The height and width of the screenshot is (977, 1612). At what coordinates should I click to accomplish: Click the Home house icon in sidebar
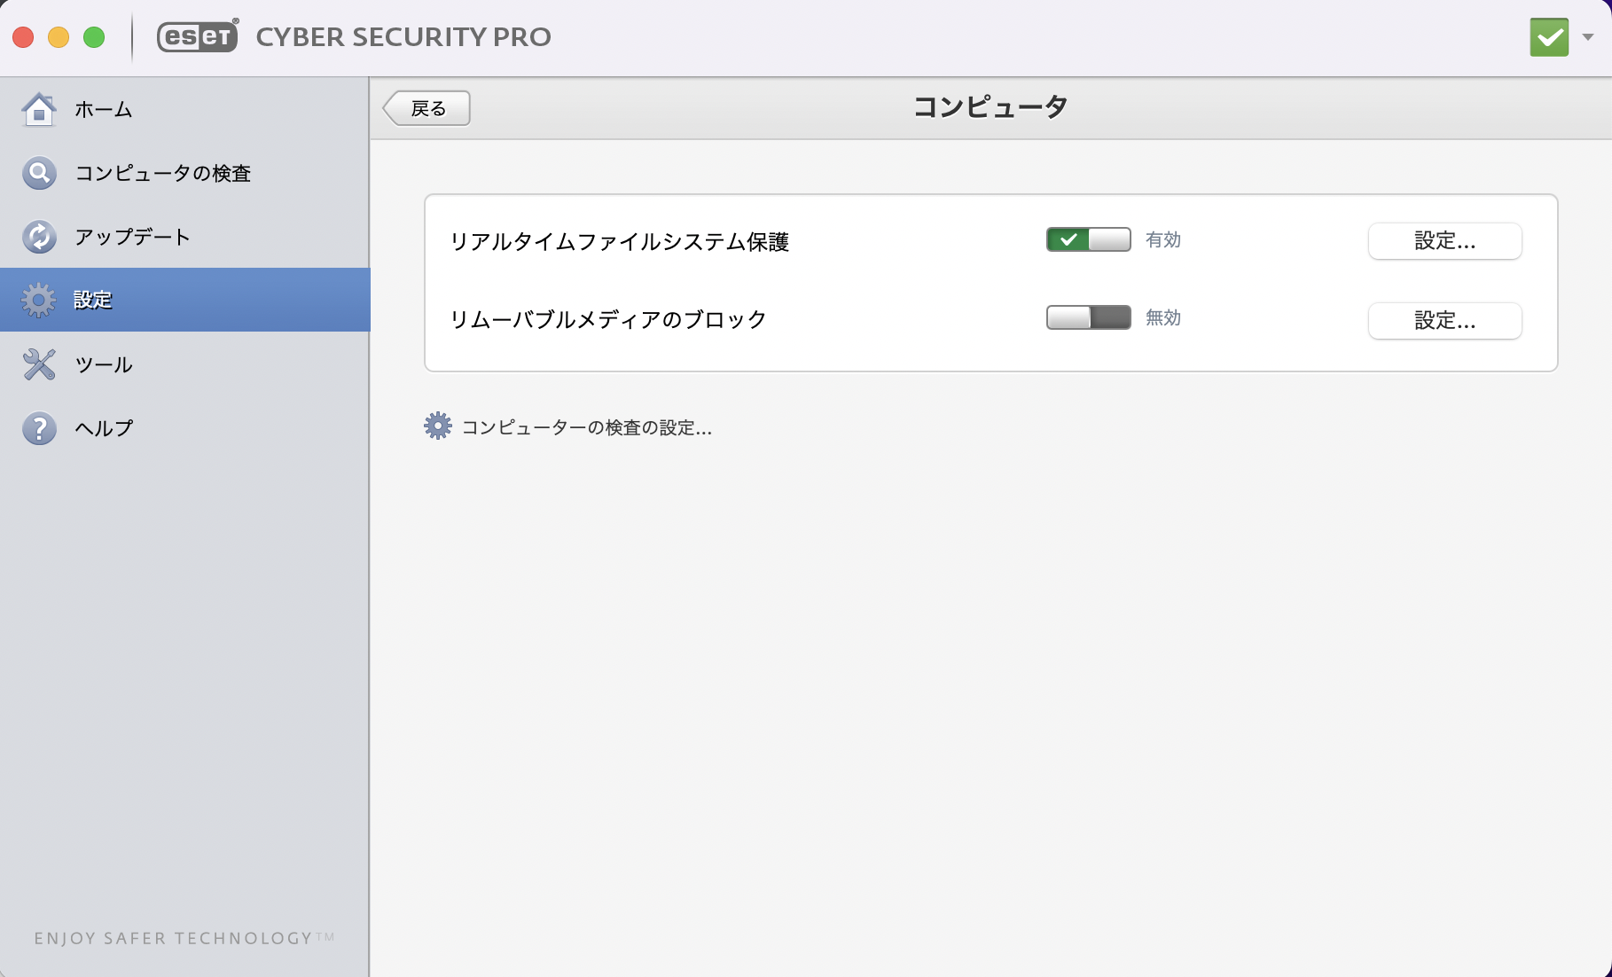(x=39, y=110)
